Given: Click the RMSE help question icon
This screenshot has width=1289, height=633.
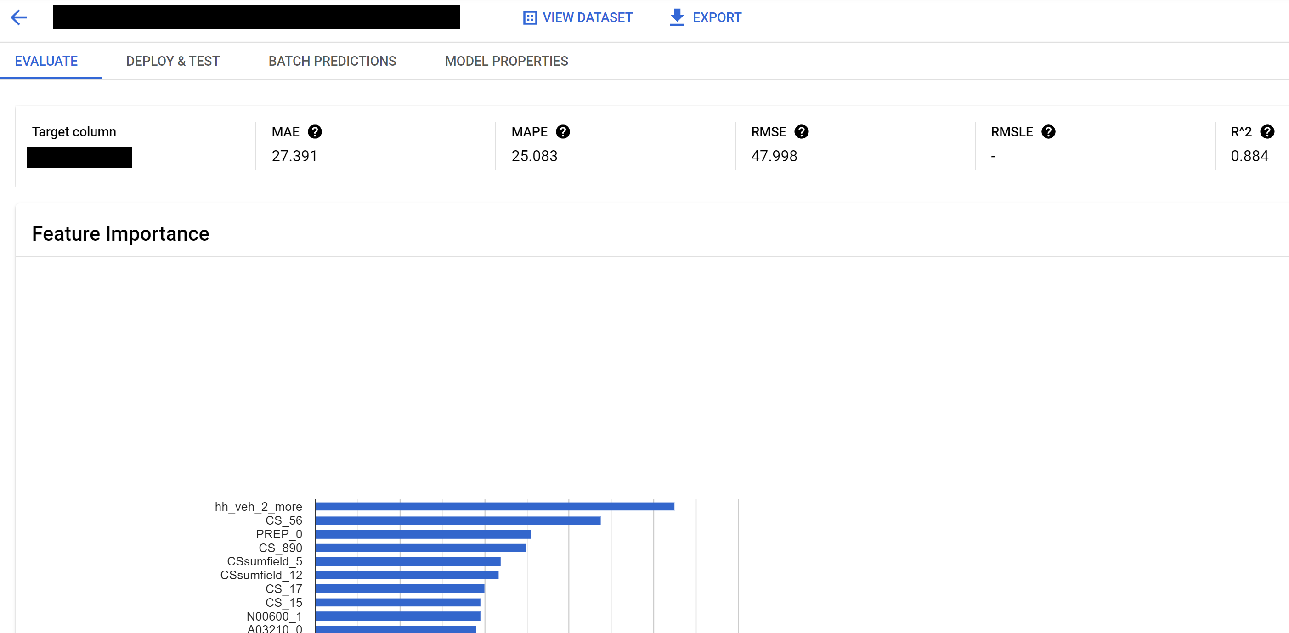Looking at the screenshot, I should click(x=802, y=131).
